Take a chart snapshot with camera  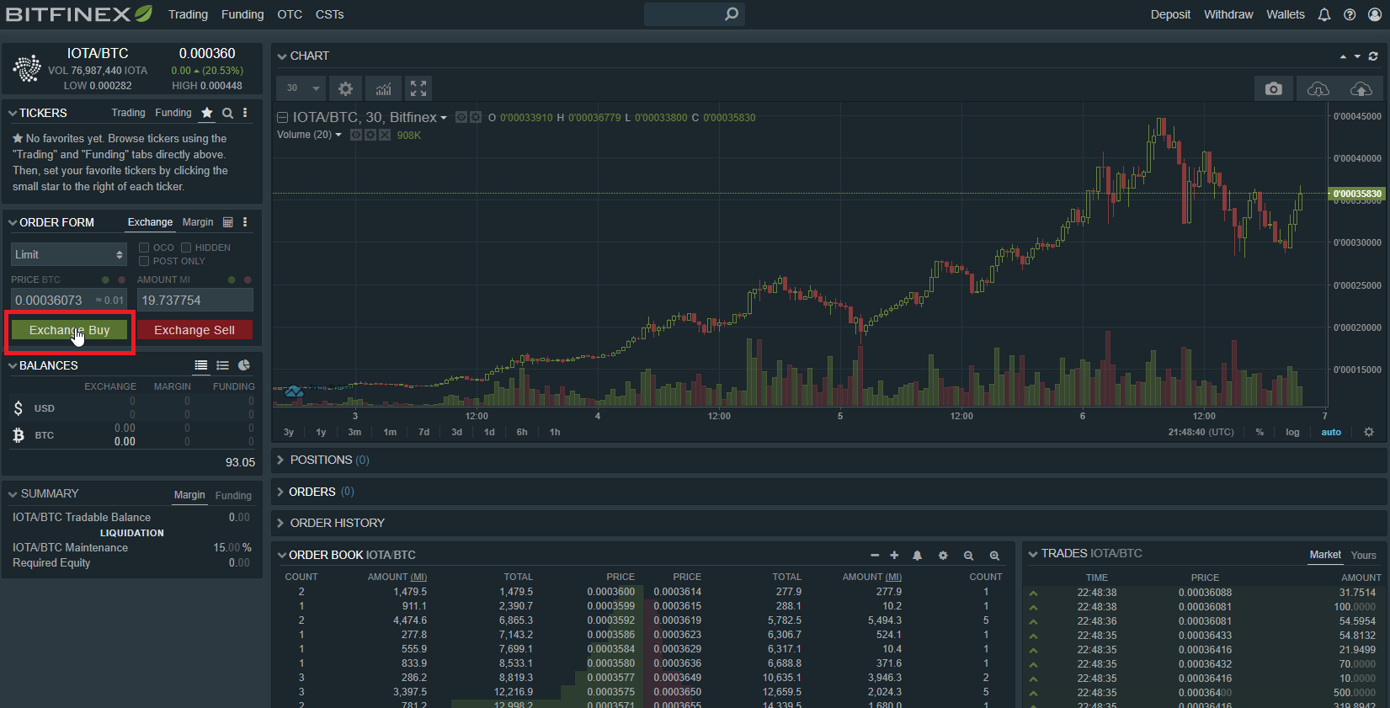(1274, 88)
